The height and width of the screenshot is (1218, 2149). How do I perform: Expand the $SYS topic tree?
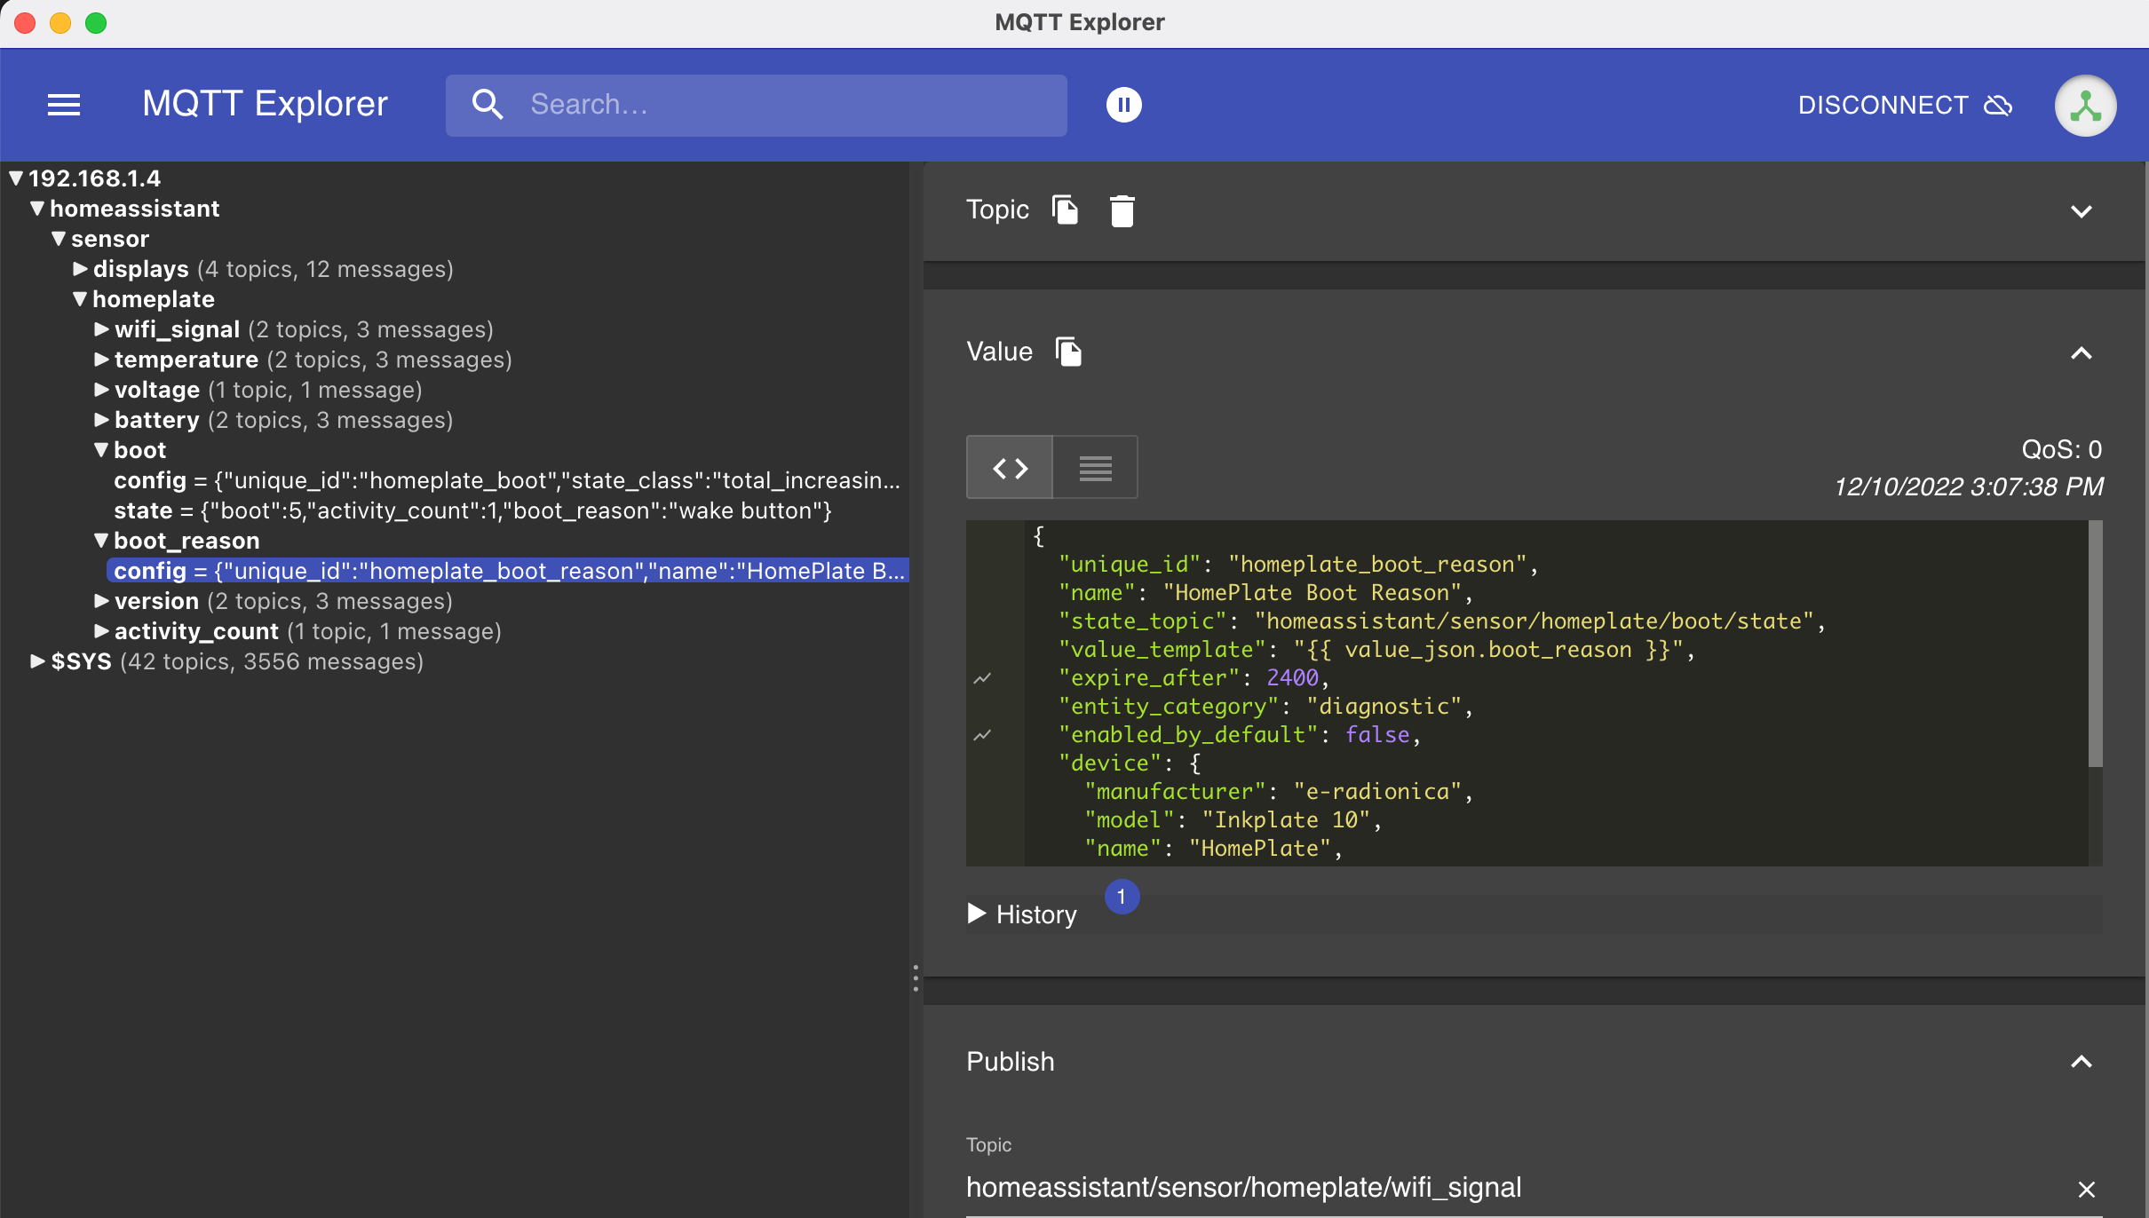pos(37,662)
